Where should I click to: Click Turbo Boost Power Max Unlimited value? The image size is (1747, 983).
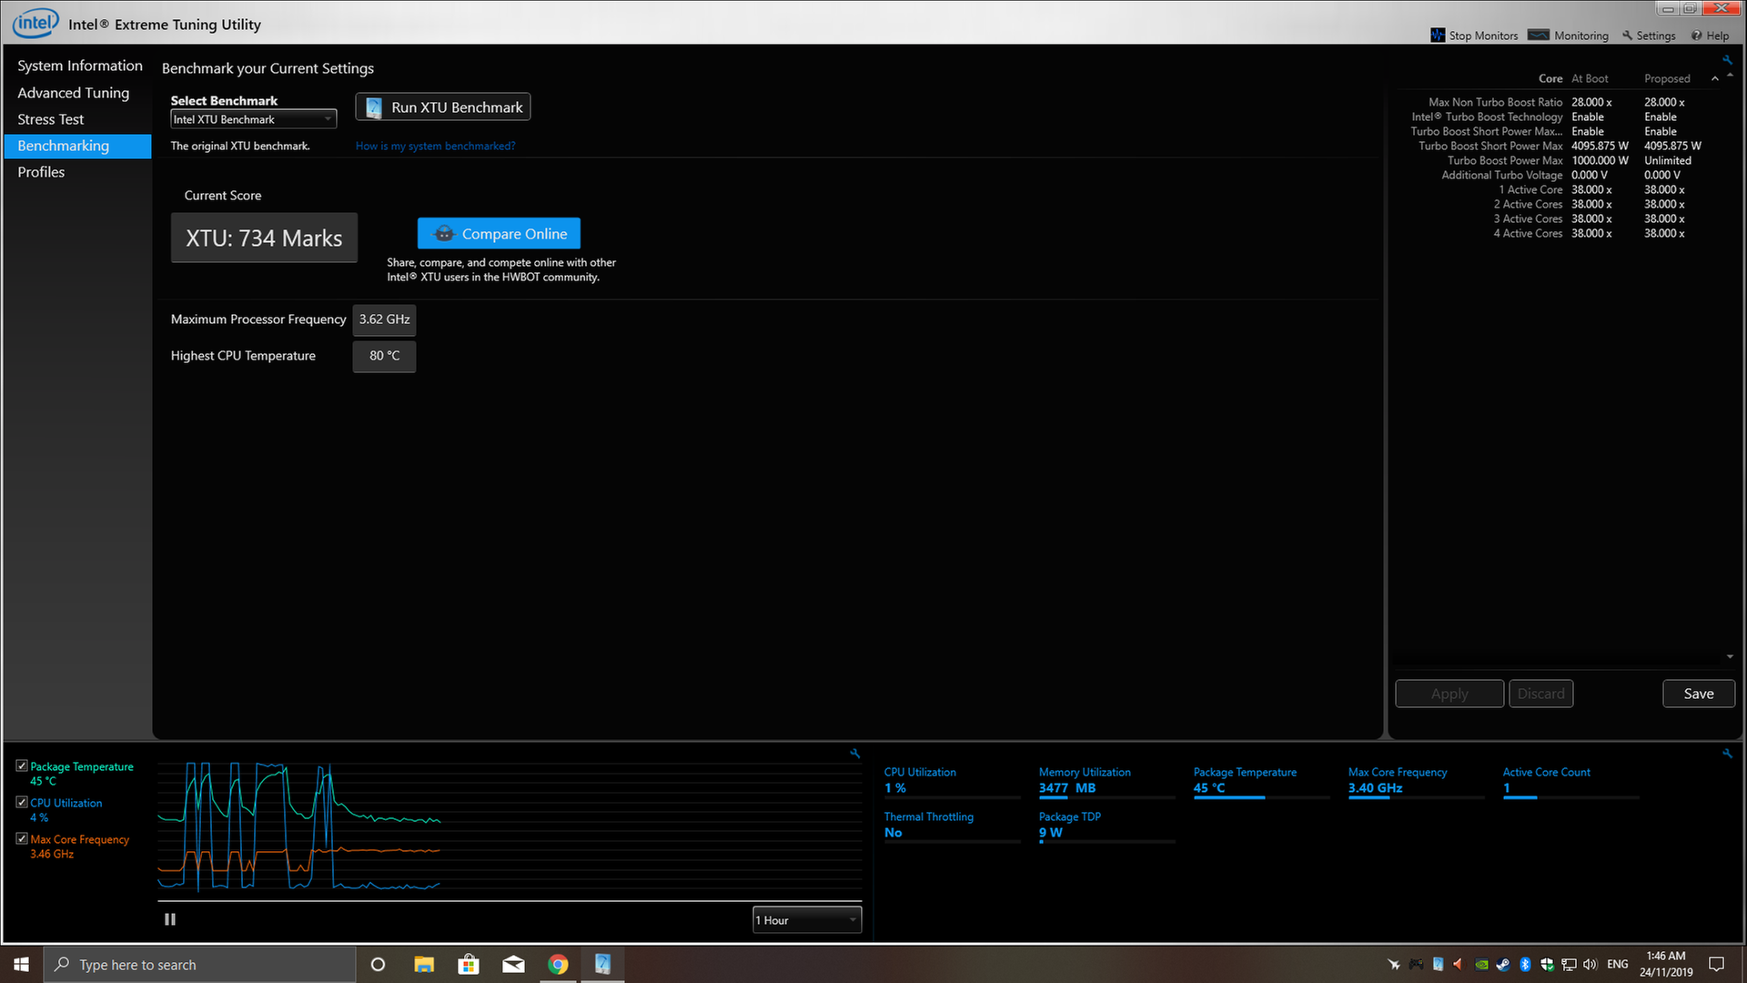pyautogui.click(x=1667, y=160)
